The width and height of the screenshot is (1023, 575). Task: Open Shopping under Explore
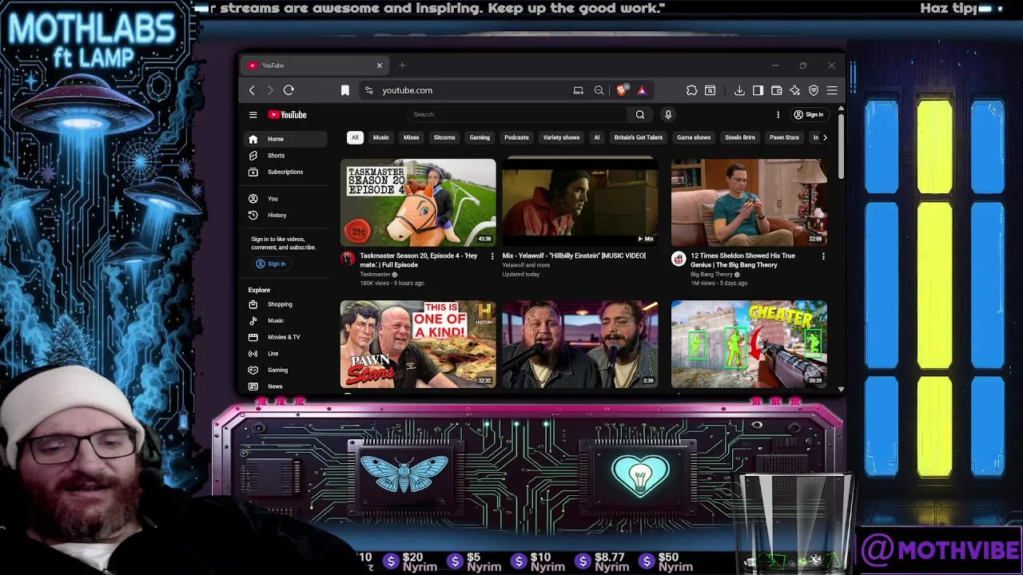286,304
